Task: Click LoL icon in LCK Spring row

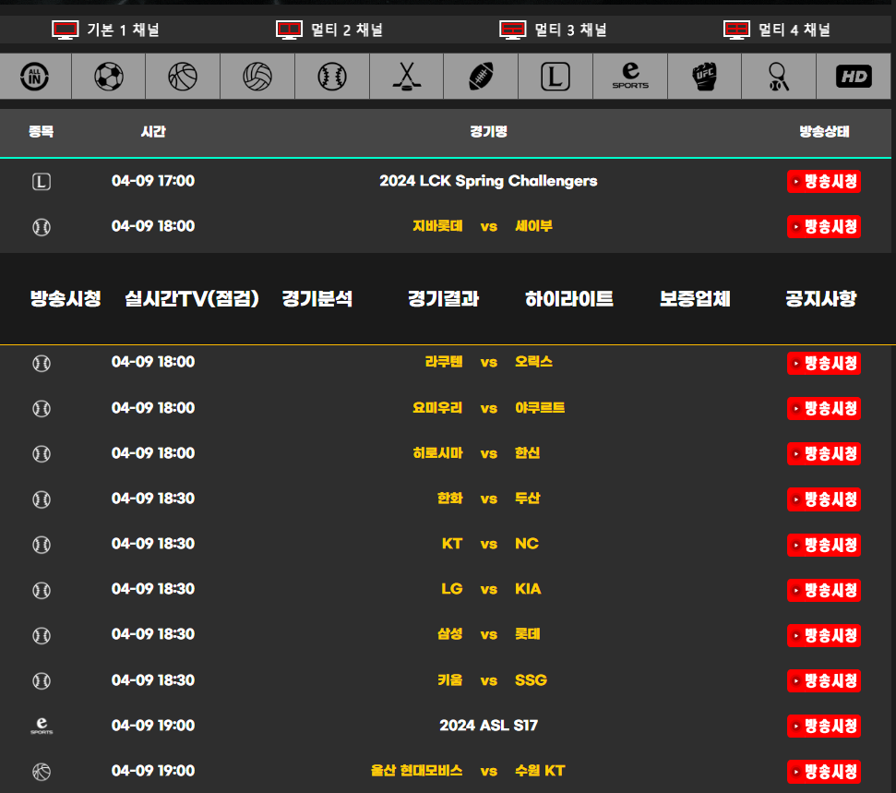Action: [42, 182]
